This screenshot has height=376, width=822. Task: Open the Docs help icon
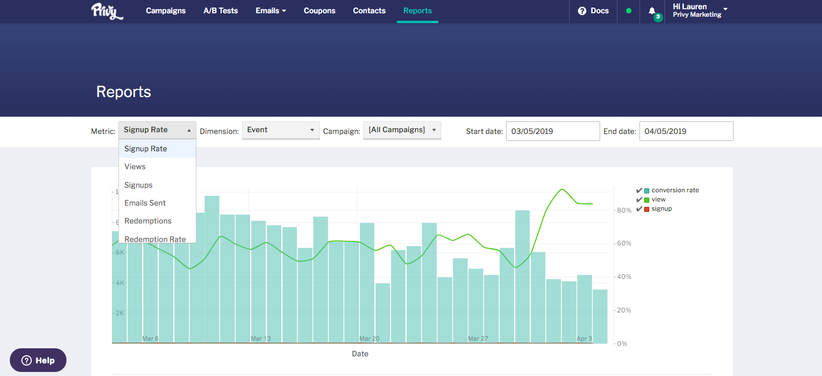[x=582, y=11]
